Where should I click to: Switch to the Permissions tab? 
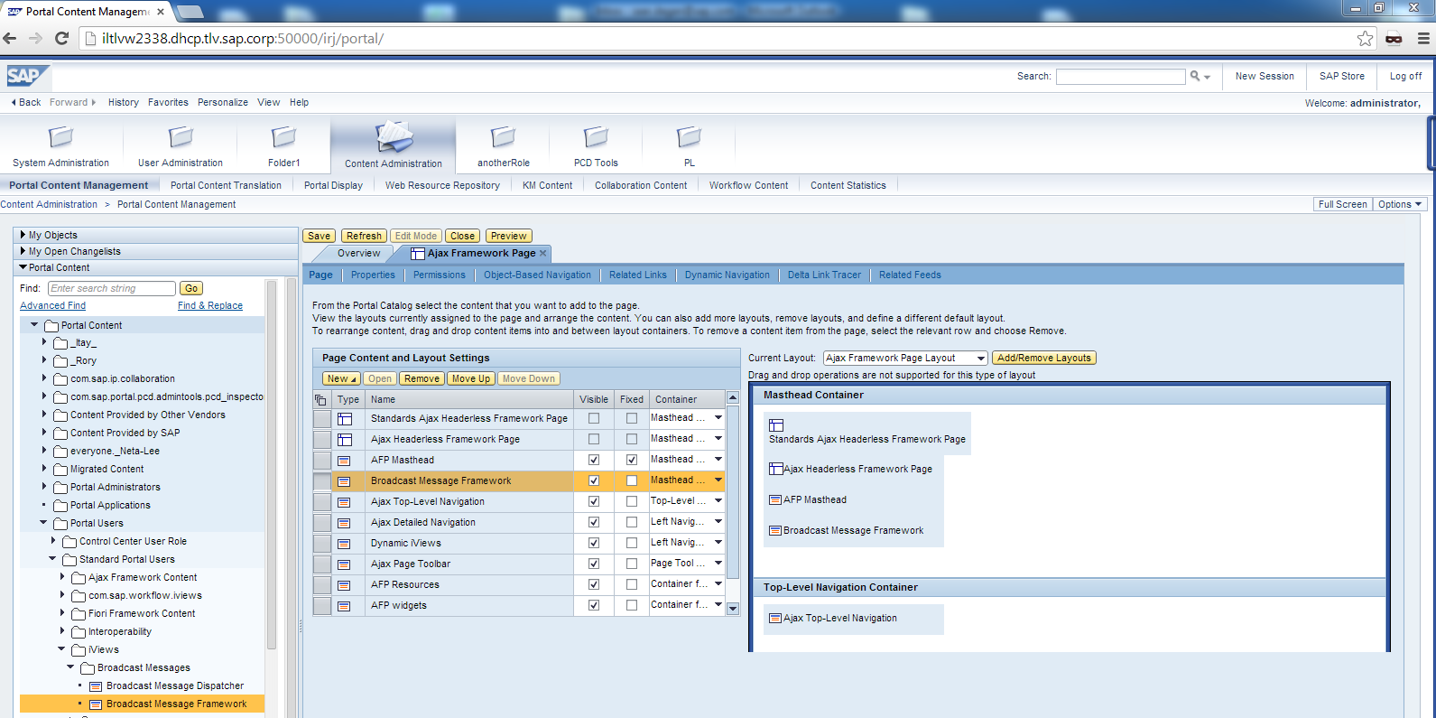click(x=439, y=275)
